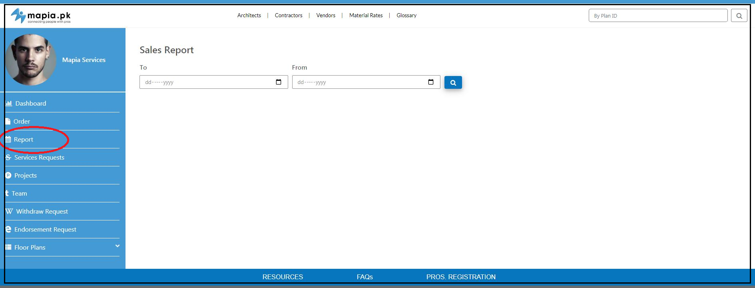The image size is (755, 288).
Task: Go to the Contractors link
Action: 289,15
